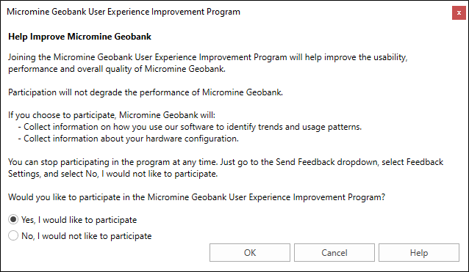The image size is (469, 272).
Task: Dismiss the dialog with the Cancel button
Action: point(334,253)
